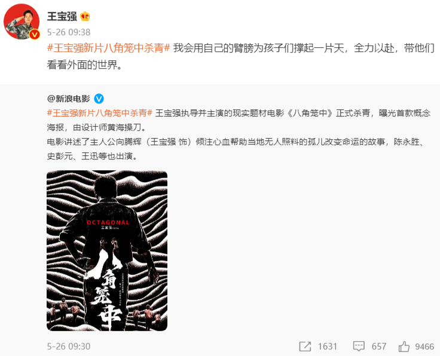440x356 pixels.
Task: Click the gold crown member badge
Action: 85,16
